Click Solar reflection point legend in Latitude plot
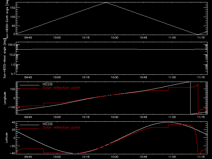 coord(61,127)
